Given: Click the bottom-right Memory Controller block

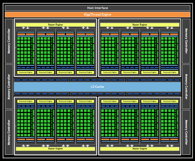Looking at the screenshot, I should (x=186, y=132).
